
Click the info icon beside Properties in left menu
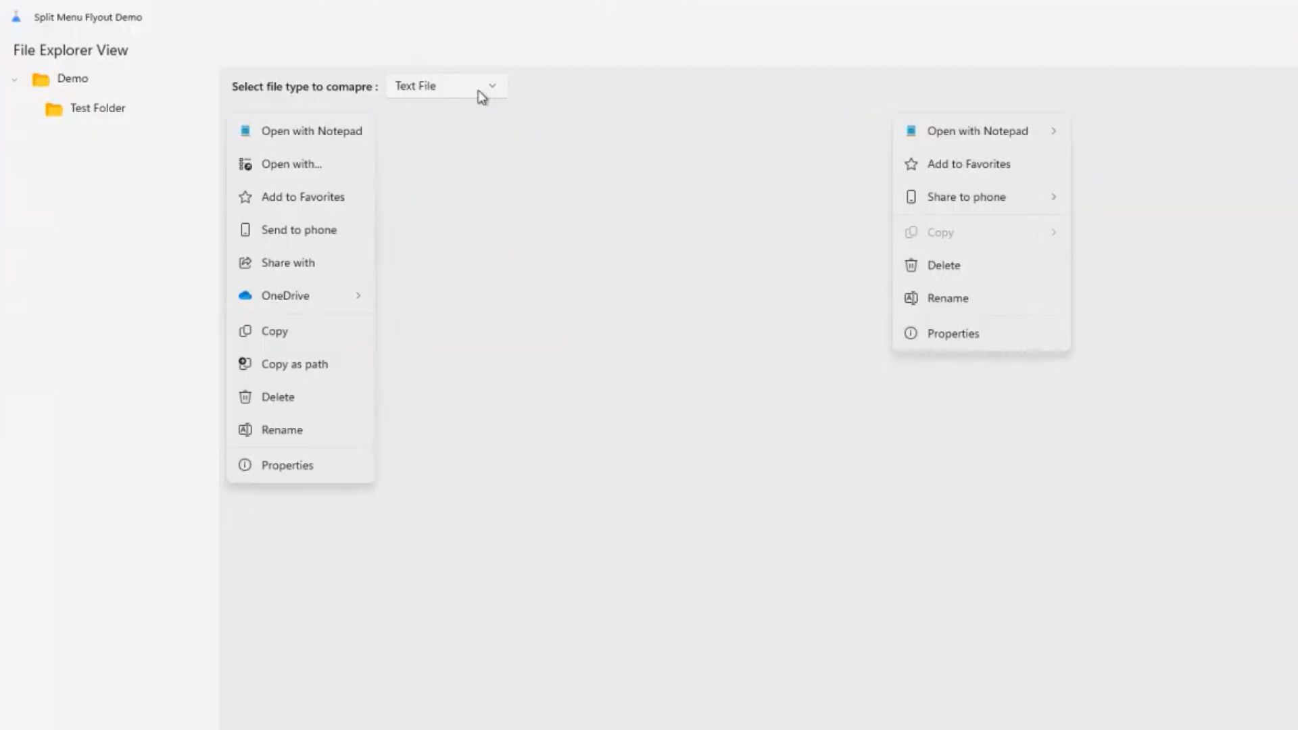[245, 465]
